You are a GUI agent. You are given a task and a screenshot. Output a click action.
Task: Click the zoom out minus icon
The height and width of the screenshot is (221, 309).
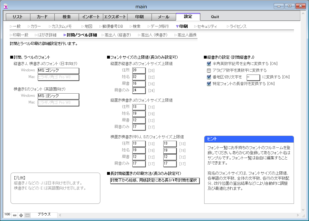pos(15,215)
